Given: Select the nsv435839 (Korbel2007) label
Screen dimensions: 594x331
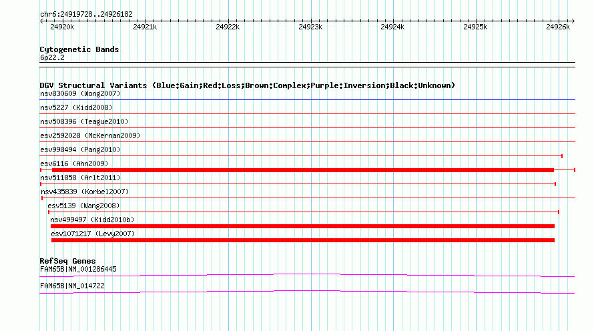Looking at the screenshot, I should 85,192.
